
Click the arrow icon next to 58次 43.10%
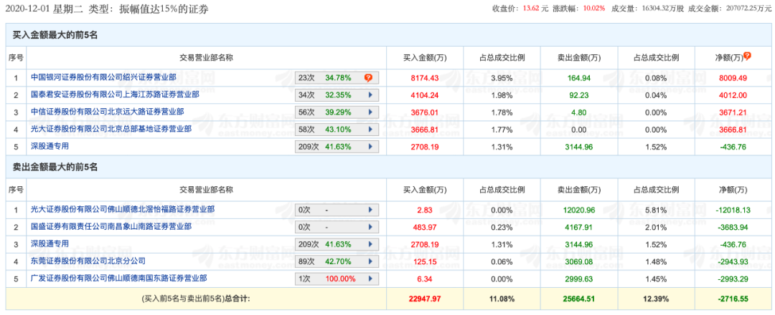(x=370, y=129)
